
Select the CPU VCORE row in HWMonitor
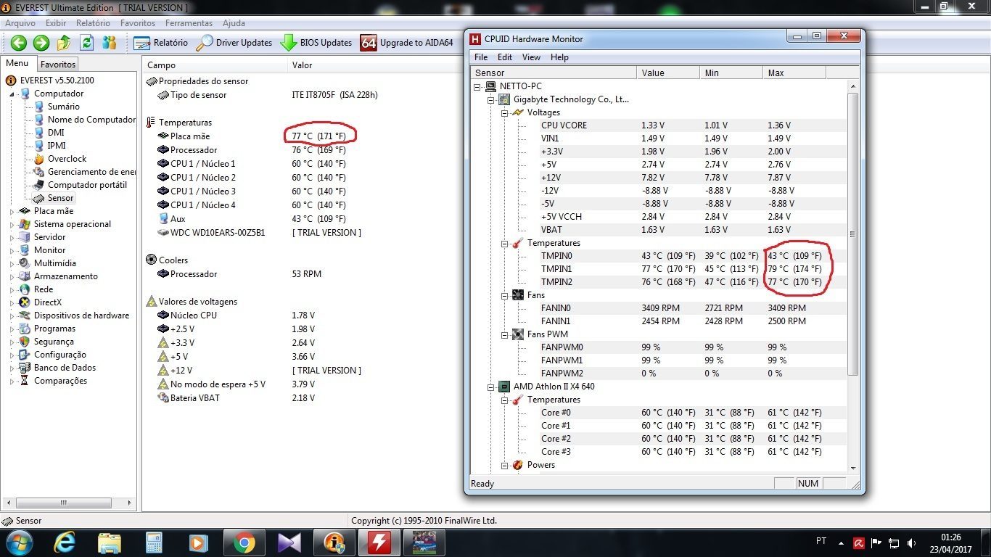(x=564, y=125)
